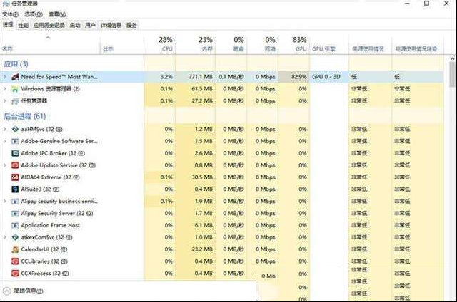
Task: Select the 82.9% GPU usage cell
Action: click(294, 77)
